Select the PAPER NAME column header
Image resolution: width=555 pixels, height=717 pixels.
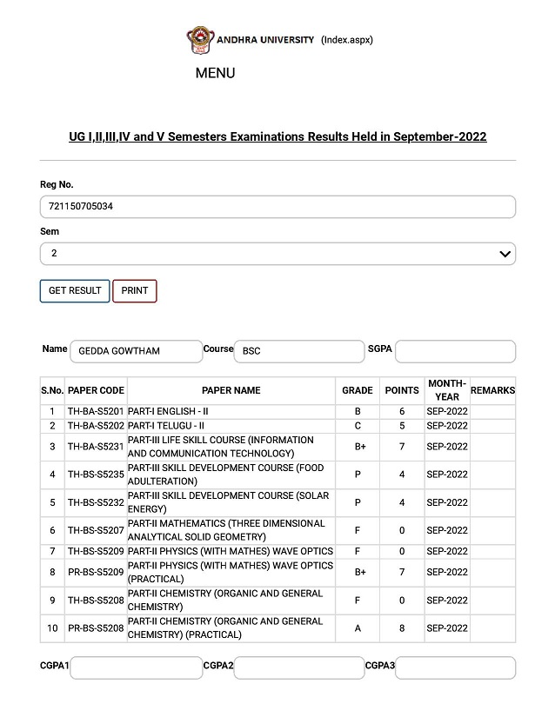(231, 390)
